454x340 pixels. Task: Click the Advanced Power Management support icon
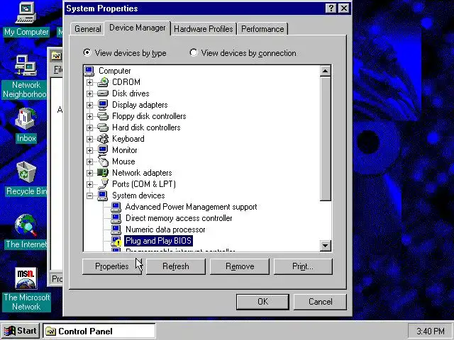(116, 207)
